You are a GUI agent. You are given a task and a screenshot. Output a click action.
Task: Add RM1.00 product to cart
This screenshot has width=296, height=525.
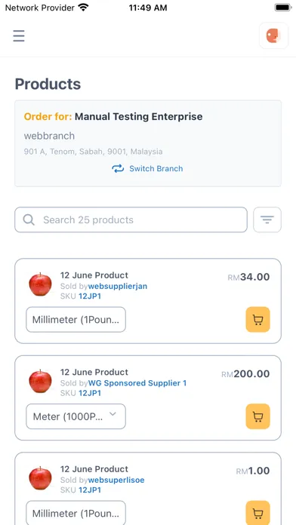(x=257, y=513)
